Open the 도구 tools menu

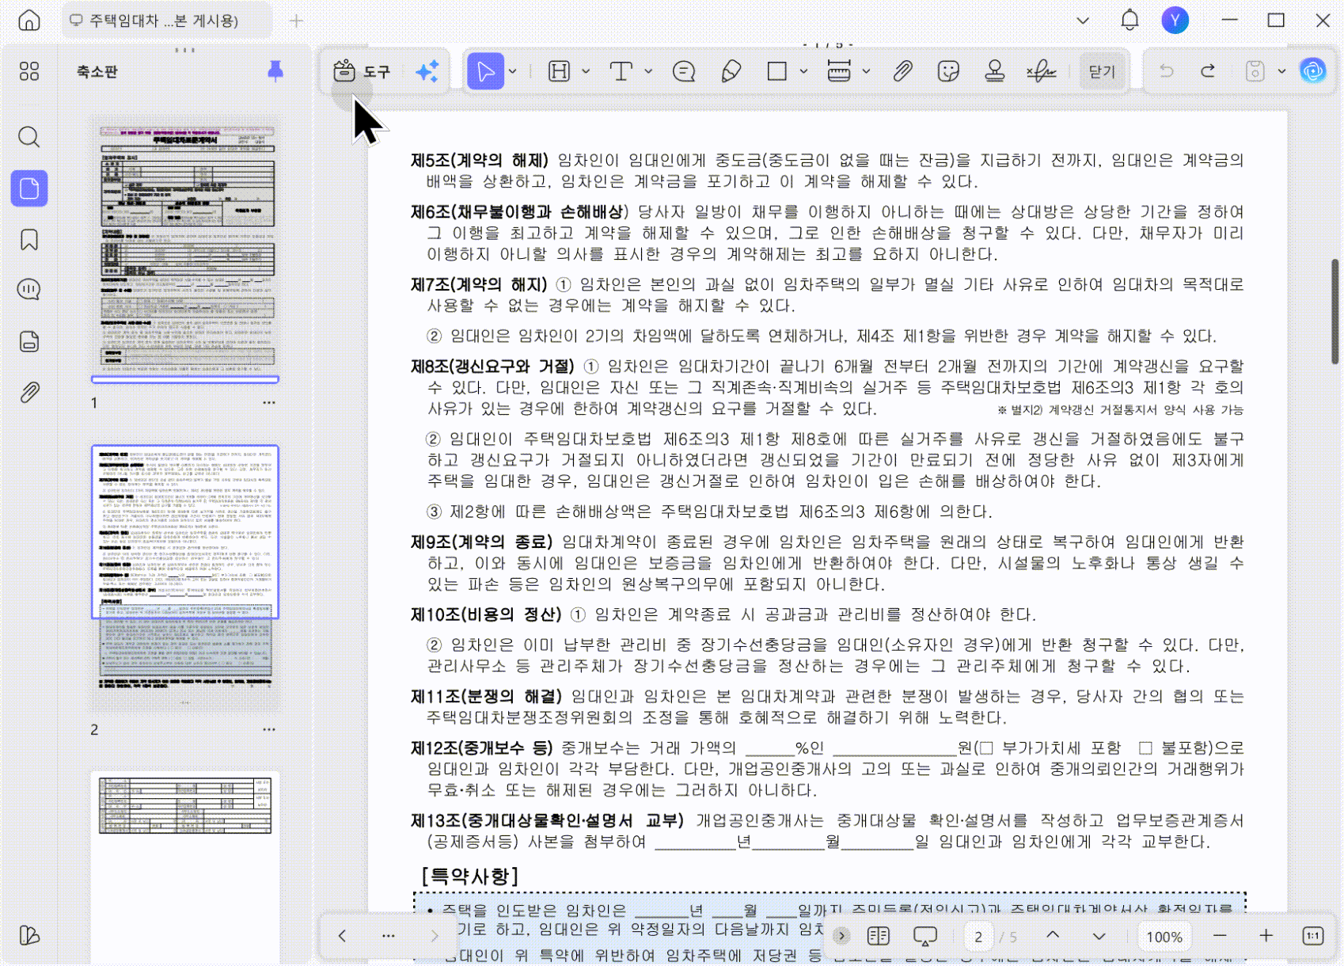click(363, 71)
